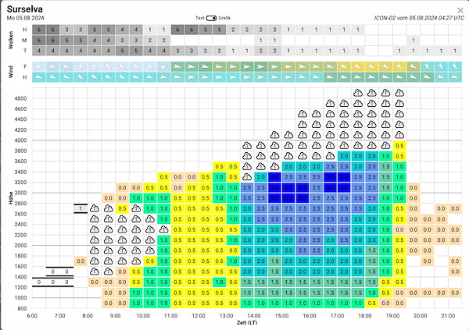
Task: Select first wind arrow in Wind H row
Action: 38,77
